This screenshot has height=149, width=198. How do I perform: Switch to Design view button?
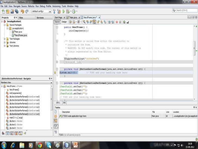64,22
